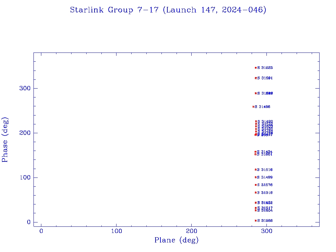Select the 'S 31576' satellite label

coord(265,185)
